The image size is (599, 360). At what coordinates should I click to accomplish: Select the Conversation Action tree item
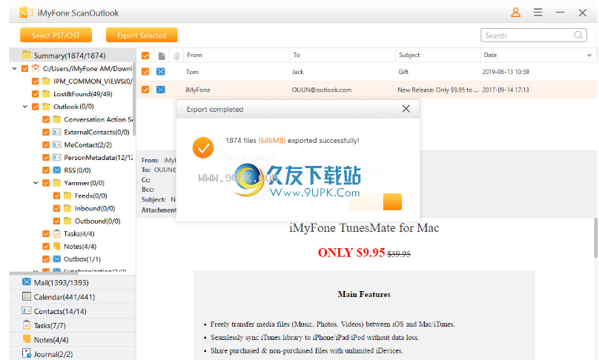point(98,119)
